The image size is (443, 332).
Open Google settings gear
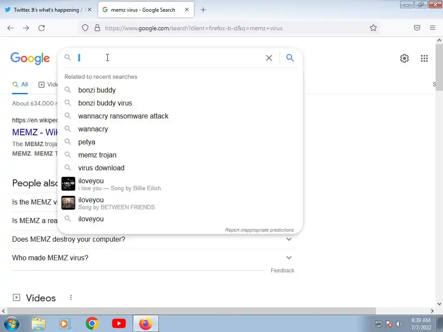coord(404,58)
